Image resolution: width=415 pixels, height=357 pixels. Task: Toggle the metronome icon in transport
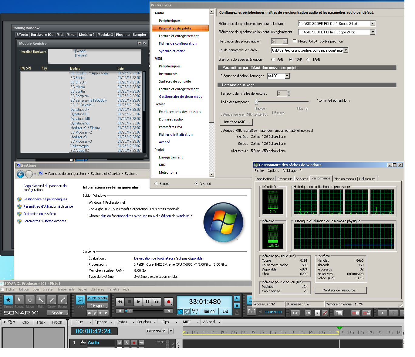[x=237, y=312]
